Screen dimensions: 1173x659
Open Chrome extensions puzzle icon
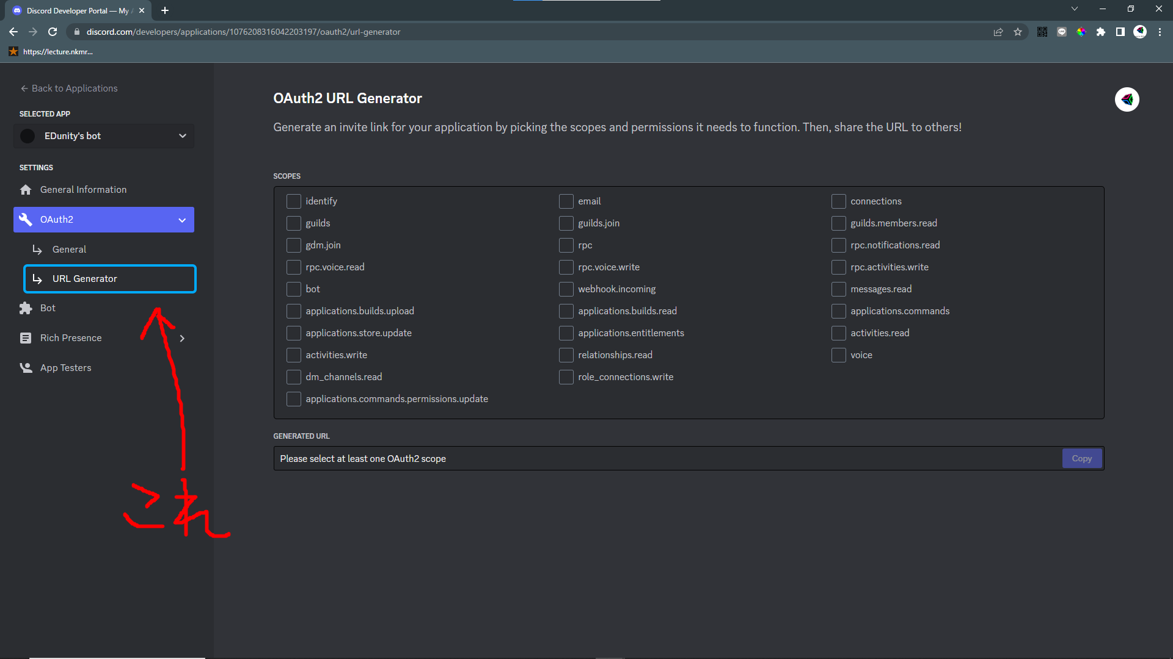point(1101,32)
